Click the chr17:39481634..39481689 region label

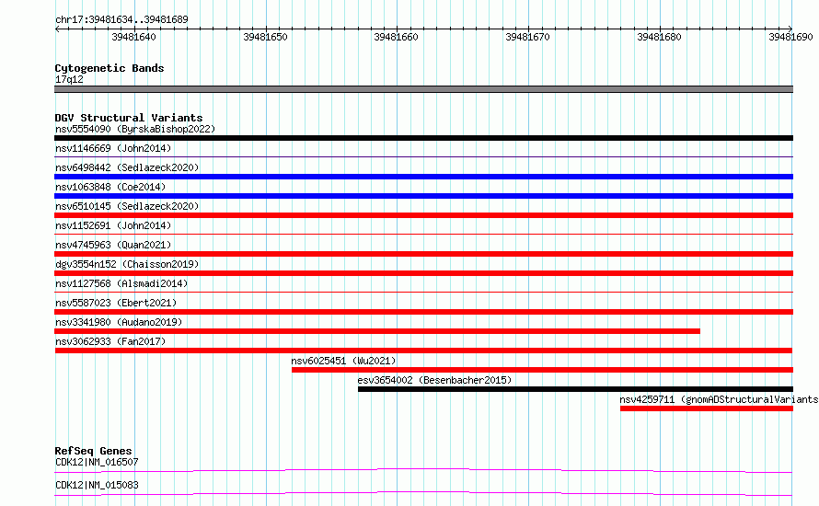(121, 19)
